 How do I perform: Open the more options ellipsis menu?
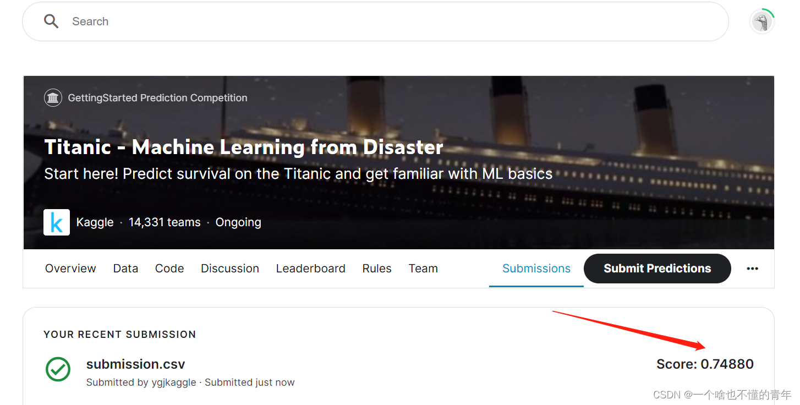[752, 269]
